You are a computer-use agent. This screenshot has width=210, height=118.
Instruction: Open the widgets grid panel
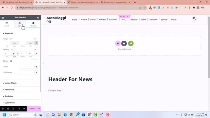(38, 17)
